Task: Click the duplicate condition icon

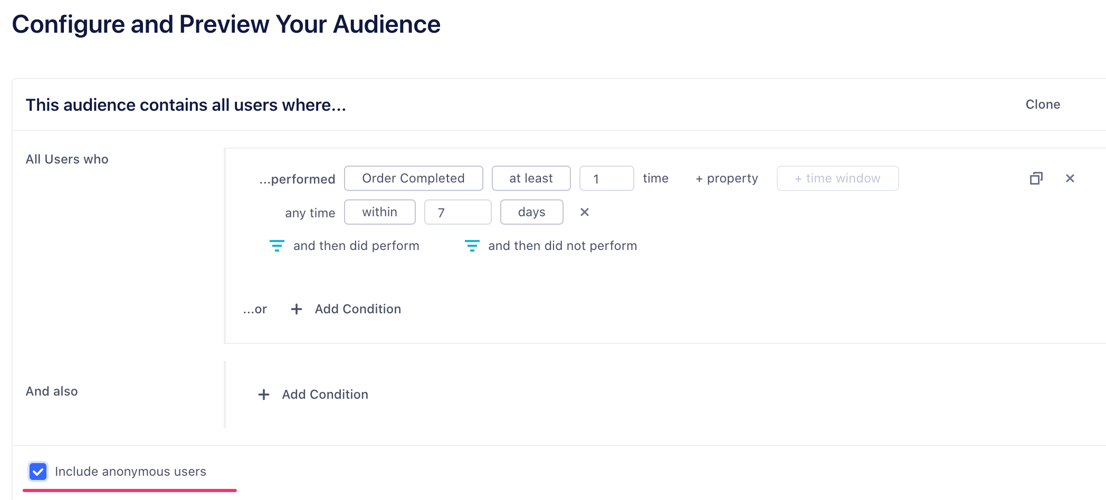Action: 1037,178
